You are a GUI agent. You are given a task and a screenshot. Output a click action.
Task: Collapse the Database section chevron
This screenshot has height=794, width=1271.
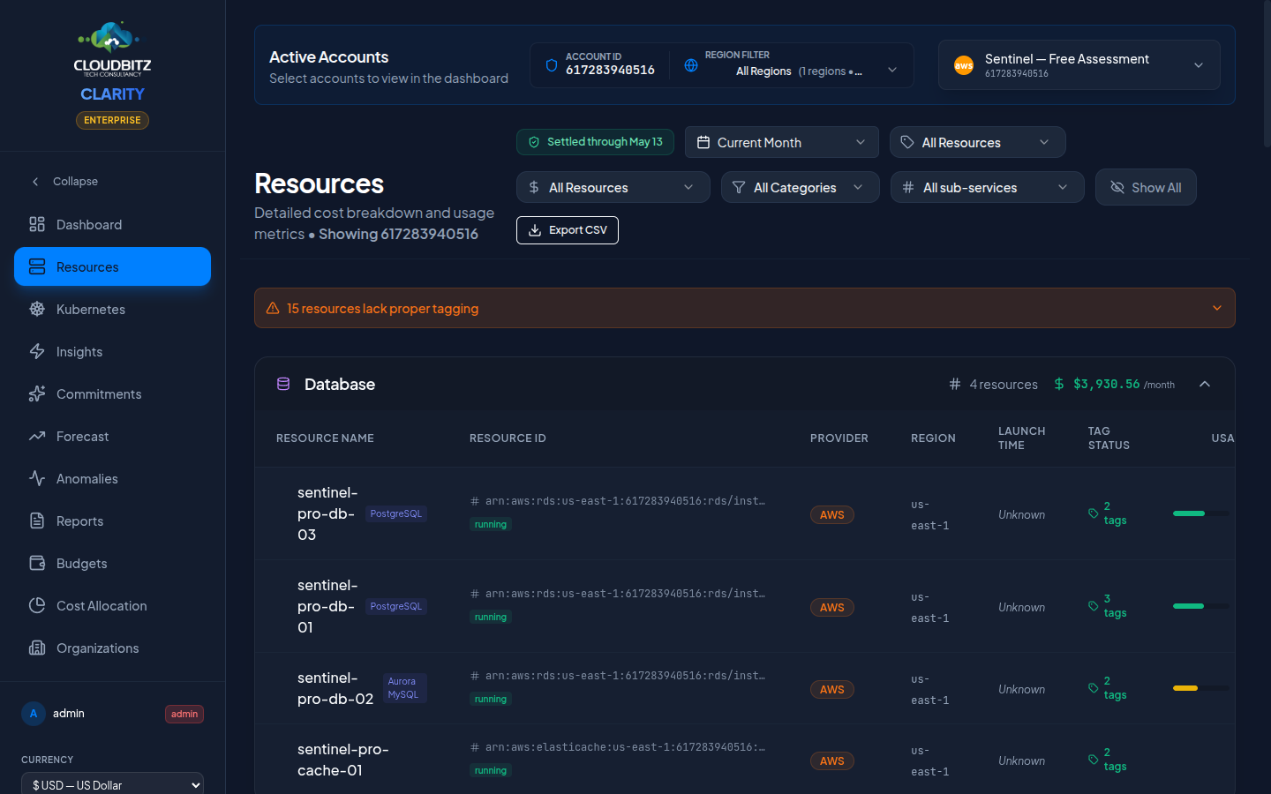[1205, 384]
